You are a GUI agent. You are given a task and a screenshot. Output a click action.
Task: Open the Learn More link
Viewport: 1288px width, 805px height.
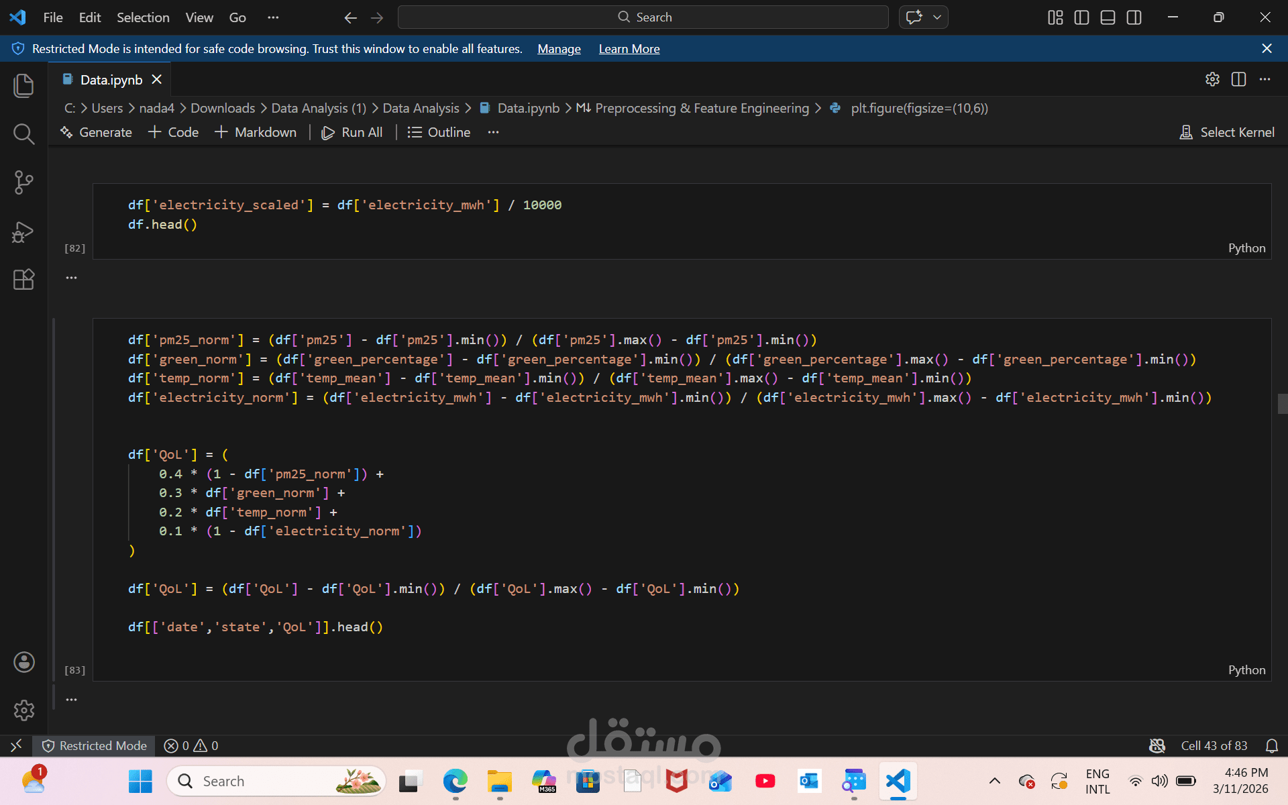tap(629, 49)
